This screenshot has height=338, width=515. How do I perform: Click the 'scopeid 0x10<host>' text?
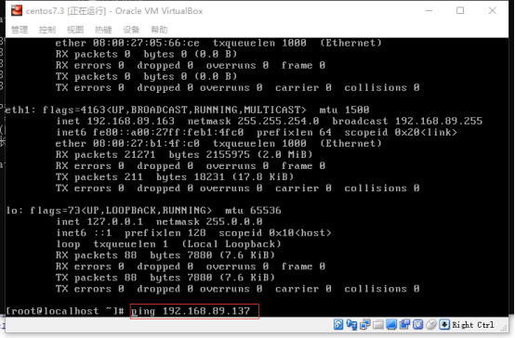pos(275,233)
